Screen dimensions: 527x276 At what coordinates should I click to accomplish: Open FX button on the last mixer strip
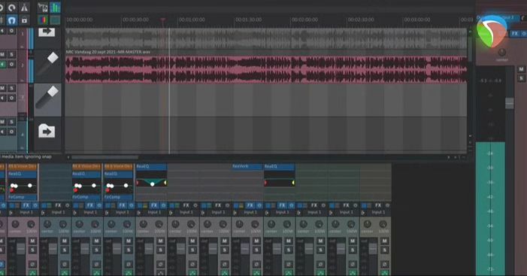click(x=378, y=205)
